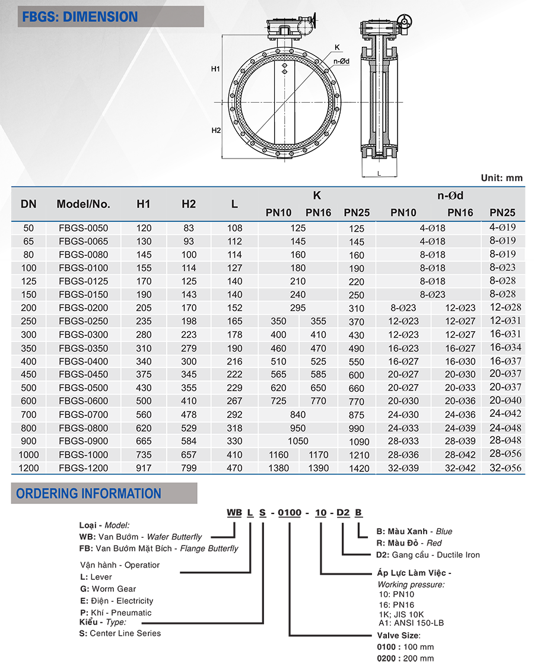534x666 pixels.
Task: Select the Model/No. column header
Action: point(84,204)
